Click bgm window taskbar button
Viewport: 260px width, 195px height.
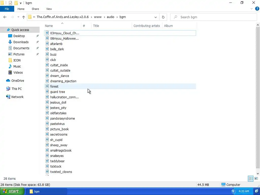[x=47, y=191]
